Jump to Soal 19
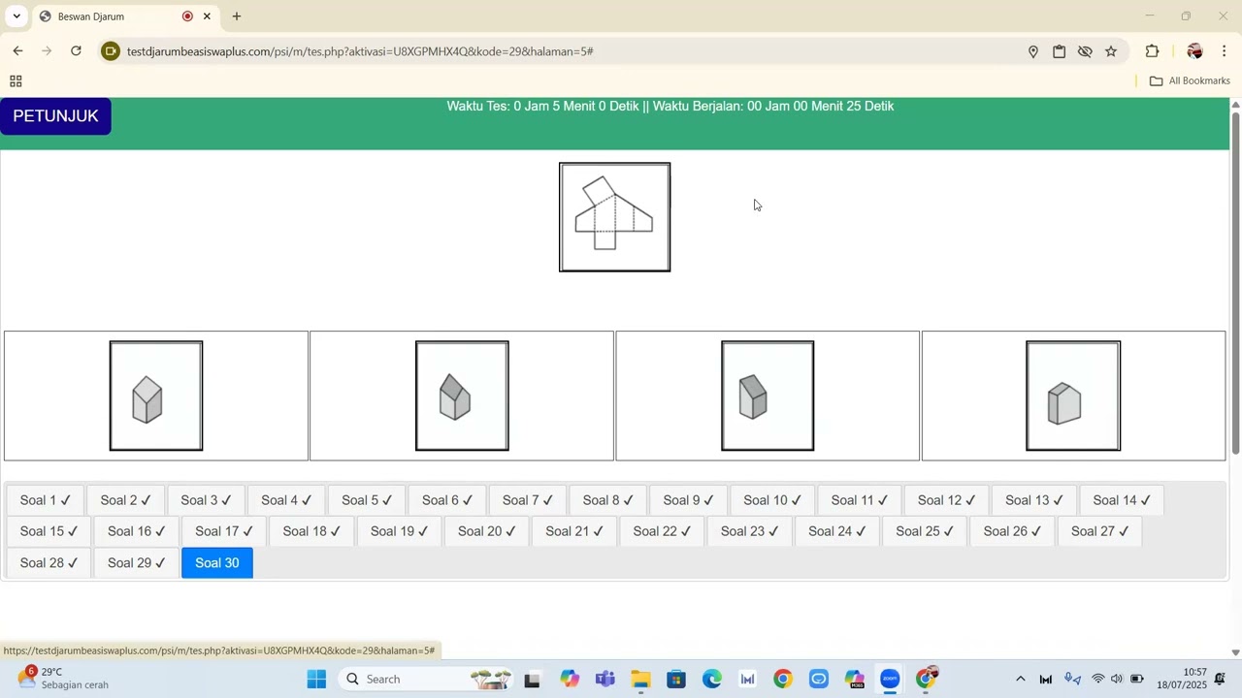 pos(400,531)
